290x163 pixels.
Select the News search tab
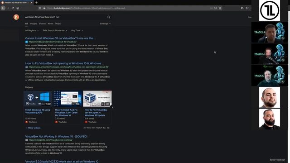[x=50, y=24]
